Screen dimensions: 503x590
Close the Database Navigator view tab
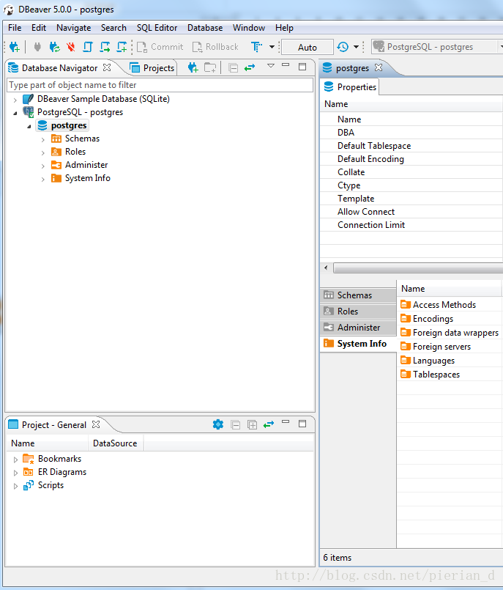point(107,67)
